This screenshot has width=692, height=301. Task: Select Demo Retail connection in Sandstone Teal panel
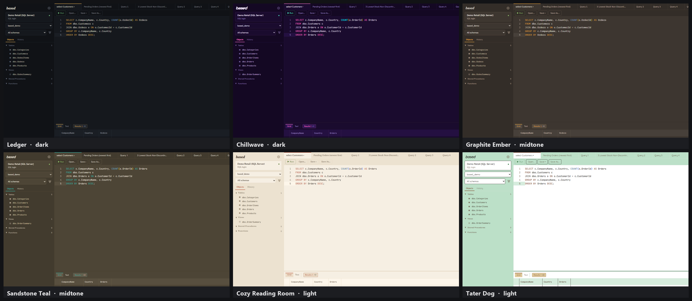tap(29, 166)
